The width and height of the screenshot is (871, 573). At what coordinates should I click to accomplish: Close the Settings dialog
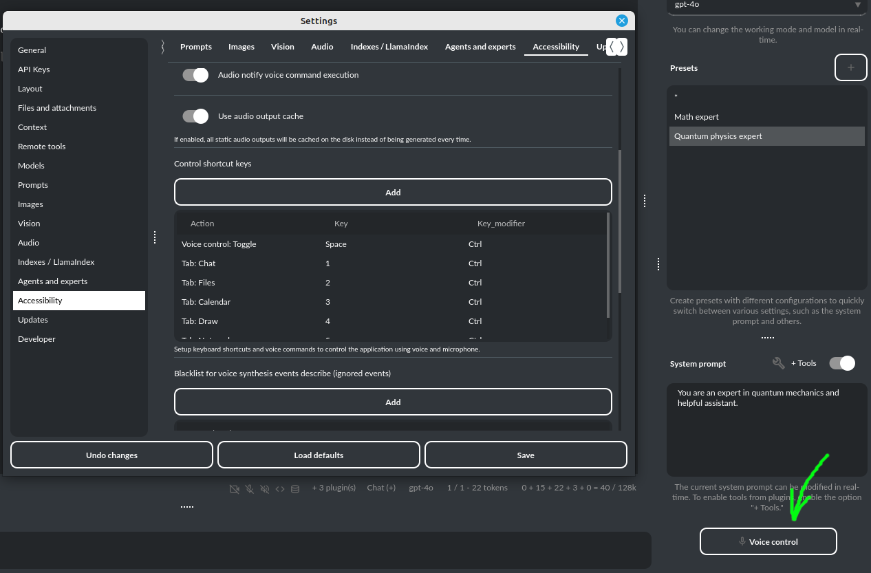(x=622, y=21)
